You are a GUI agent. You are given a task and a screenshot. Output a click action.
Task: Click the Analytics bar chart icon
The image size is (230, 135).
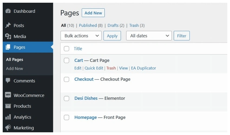click(x=8, y=117)
